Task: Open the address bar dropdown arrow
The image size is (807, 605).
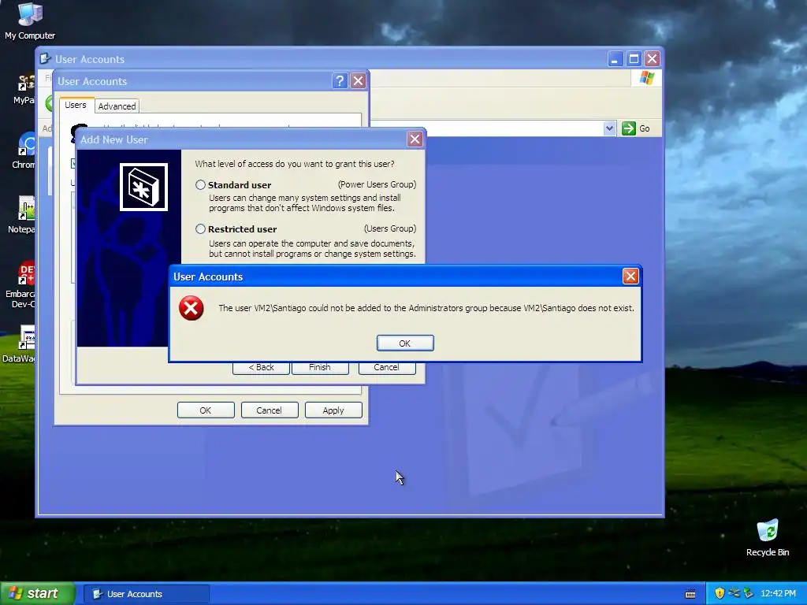Action: coord(609,128)
